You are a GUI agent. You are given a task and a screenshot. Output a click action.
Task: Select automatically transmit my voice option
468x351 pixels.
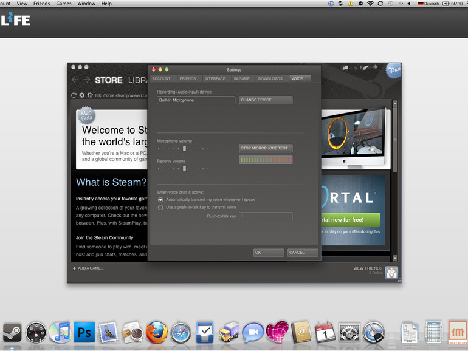pos(160,200)
